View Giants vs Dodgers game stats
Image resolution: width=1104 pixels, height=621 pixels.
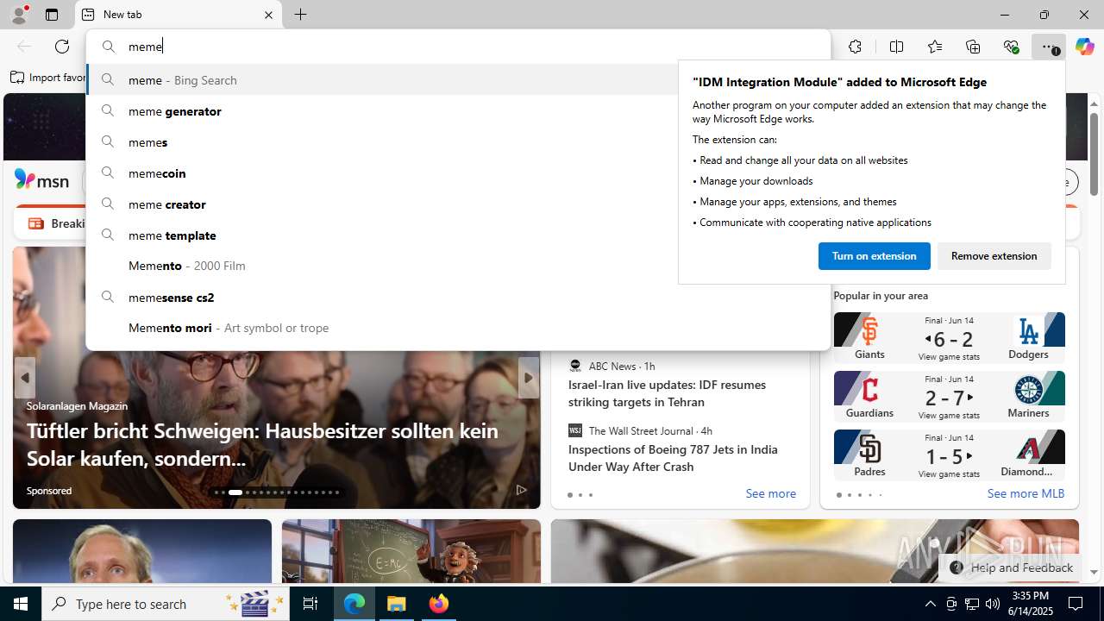pos(949,357)
